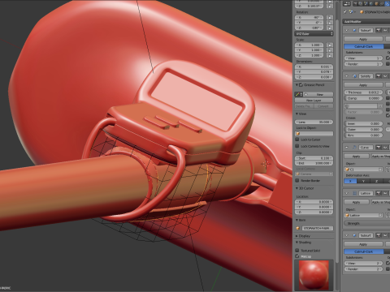Viewport: 390px width, 292px height.
Task: Select Catmull-Clark in first Subsurf modifier
Action: tap(364, 46)
